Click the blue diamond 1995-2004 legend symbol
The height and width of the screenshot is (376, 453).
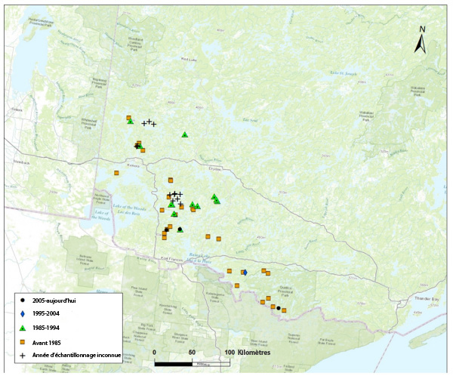click(x=23, y=314)
